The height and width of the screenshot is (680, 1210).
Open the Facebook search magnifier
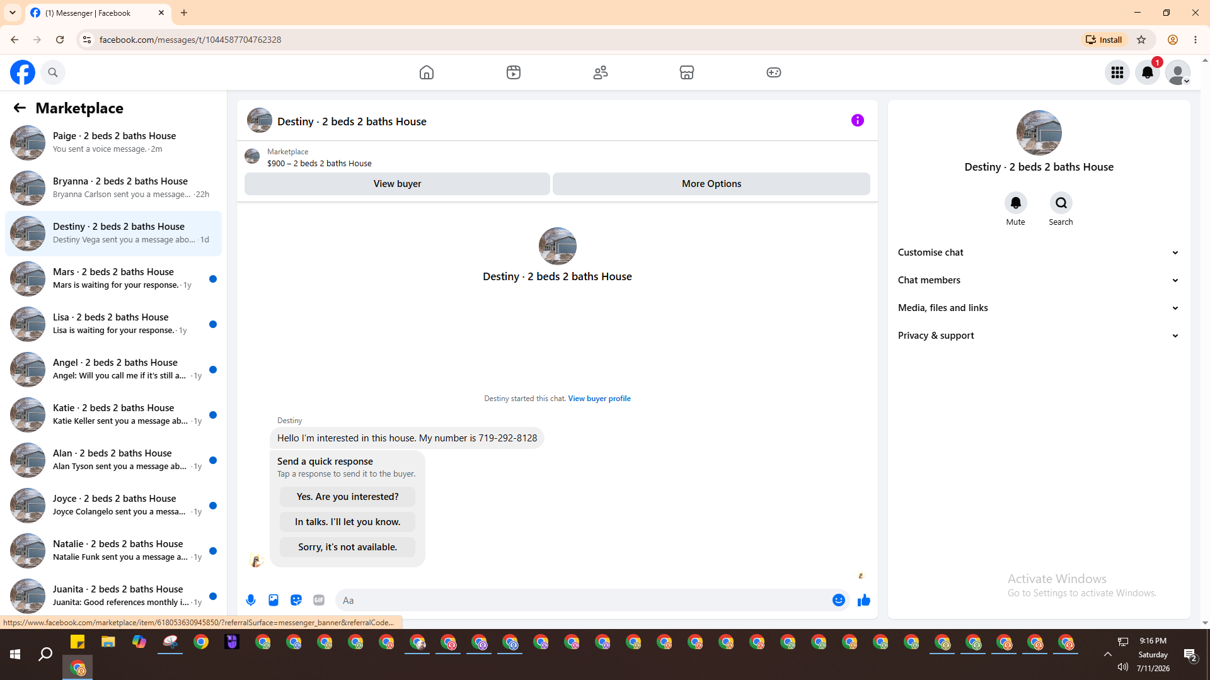click(53, 72)
